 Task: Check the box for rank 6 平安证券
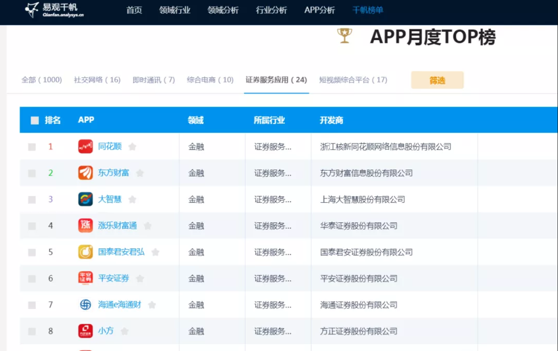(x=32, y=279)
